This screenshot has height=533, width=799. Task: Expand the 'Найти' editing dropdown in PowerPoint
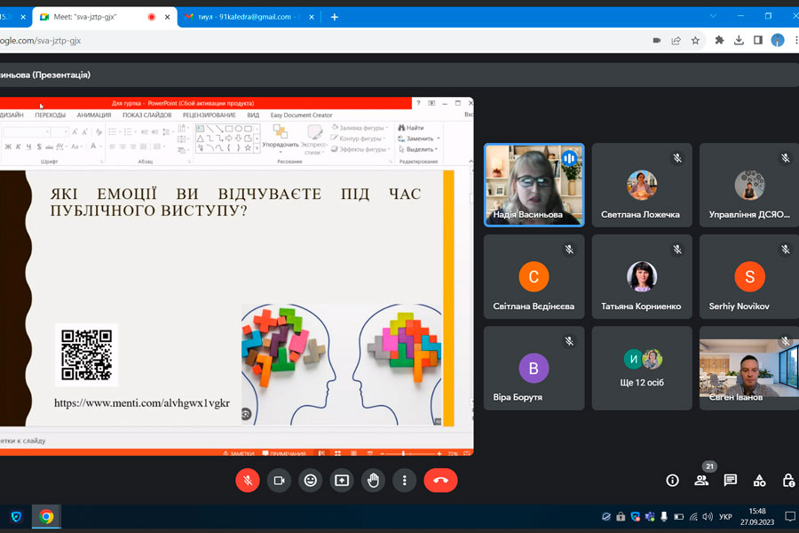(x=414, y=128)
